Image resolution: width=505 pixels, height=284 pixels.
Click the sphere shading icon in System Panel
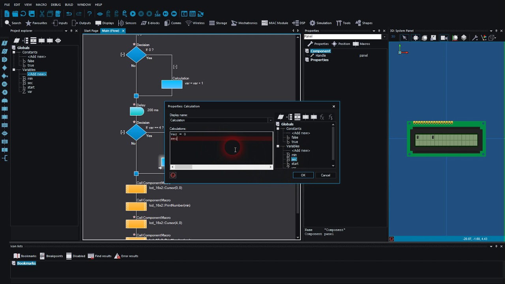(x=425, y=38)
